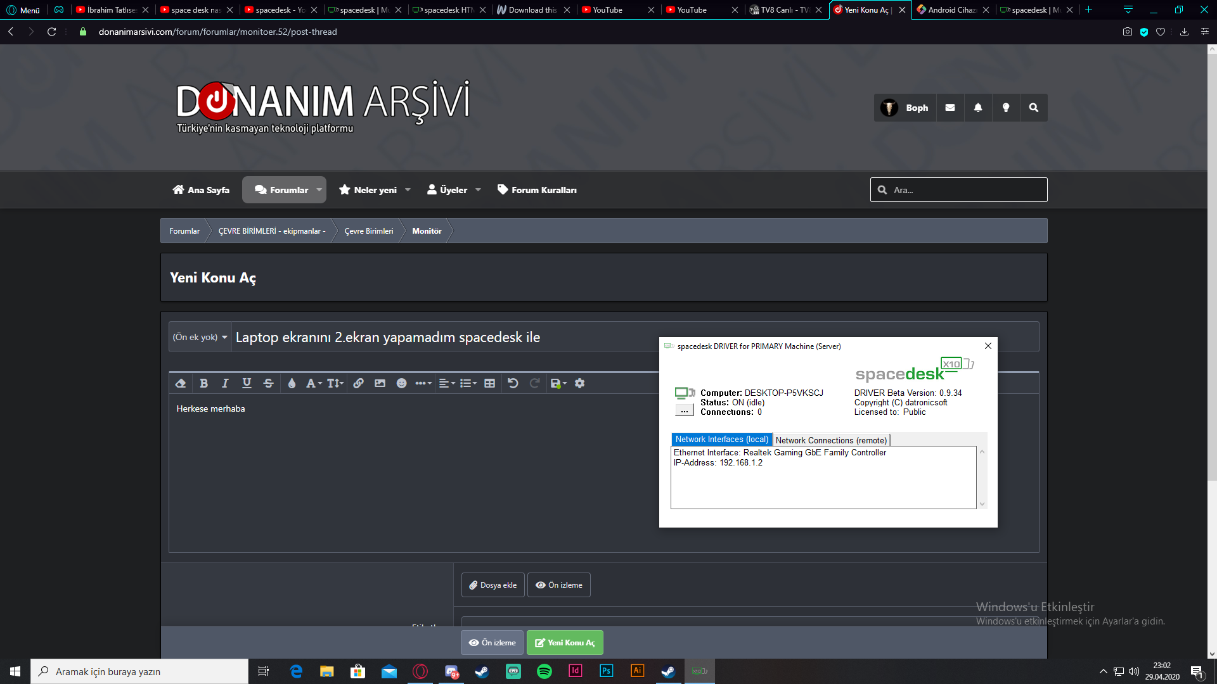Redo the editor action
This screenshot has height=684, width=1217.
coord(534,383)
